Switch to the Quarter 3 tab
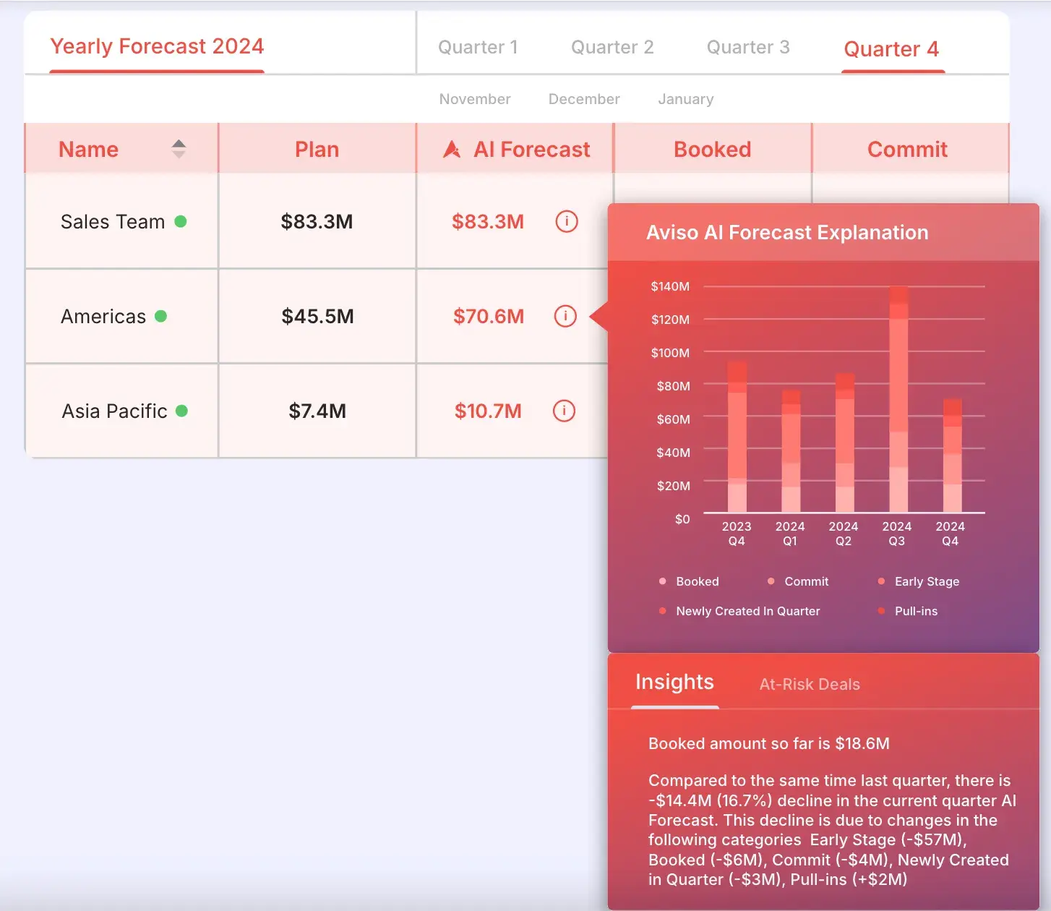Screen dimensions: 1051x911 coord(747,48)
